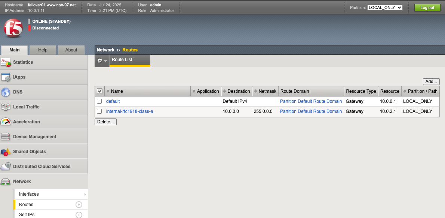Sort by the Partition / Path column arrows

pyautogui.click(x=405, y=91)
